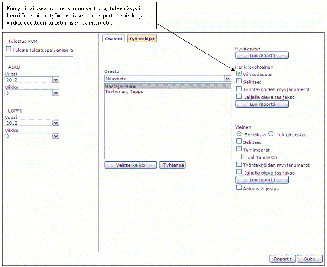Check Jäljellä oleva tas.jakso under Yleinen
Viewport: 327px width, 267px height.
(x=239, y=172)
